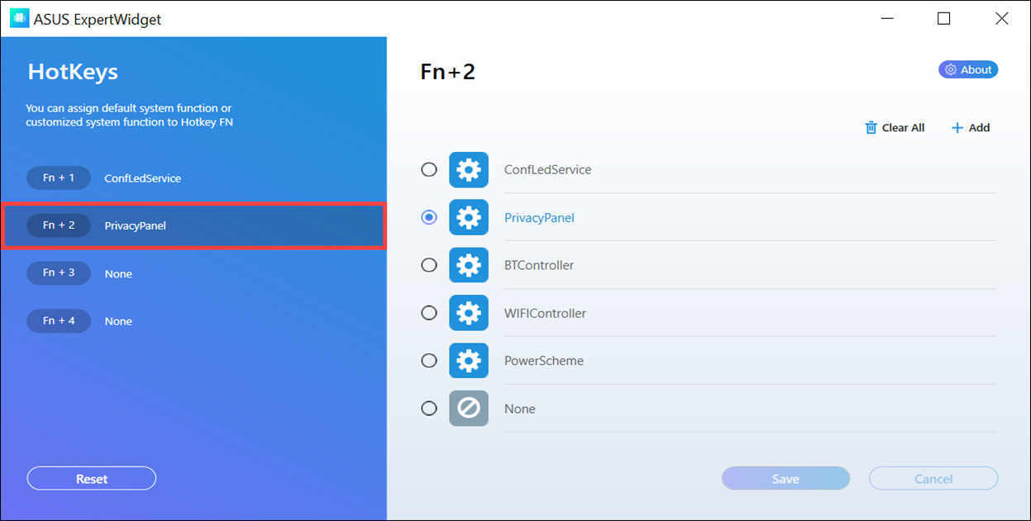Reset hotkeys with the Reset button
The width and height of the screenshot is (1031, 521).
tap(92, 479)
